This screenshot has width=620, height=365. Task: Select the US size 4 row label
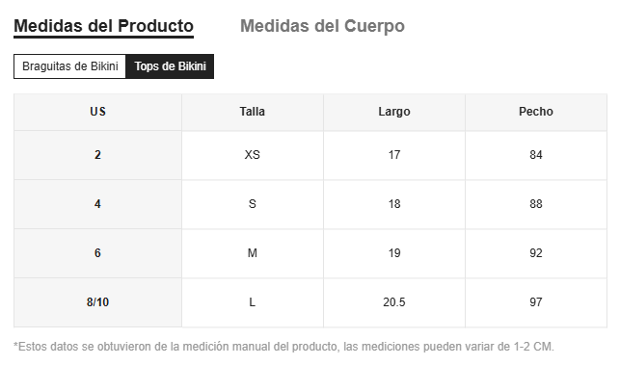point(97,204)
